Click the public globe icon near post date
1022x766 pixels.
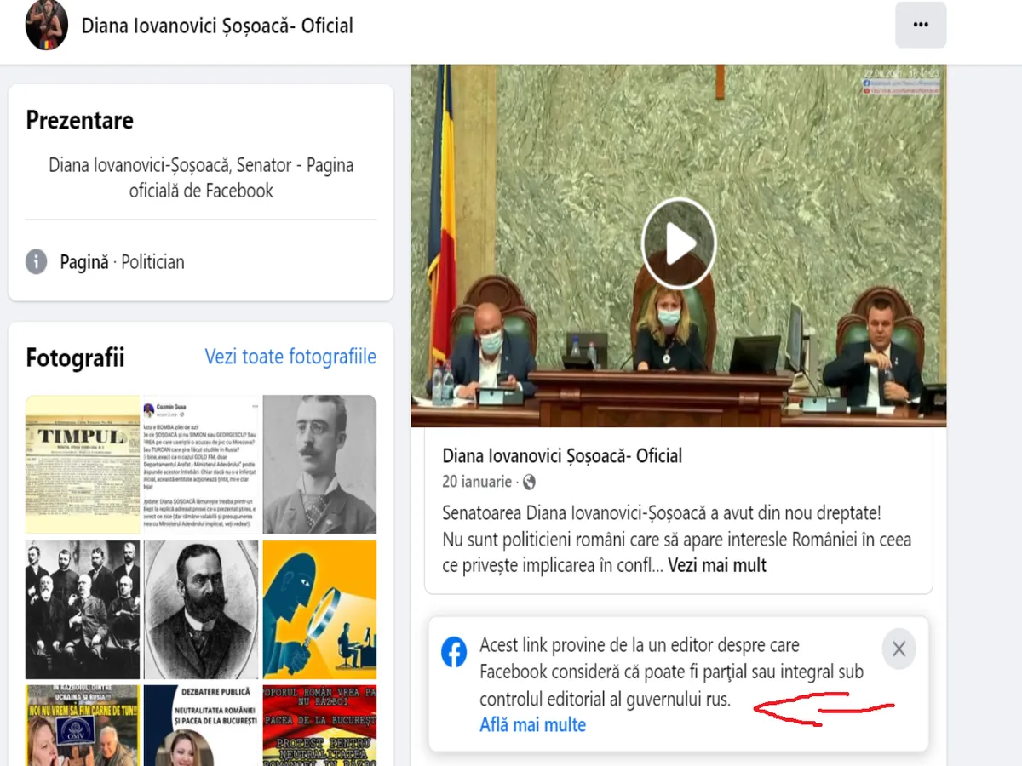click(529, 483)
